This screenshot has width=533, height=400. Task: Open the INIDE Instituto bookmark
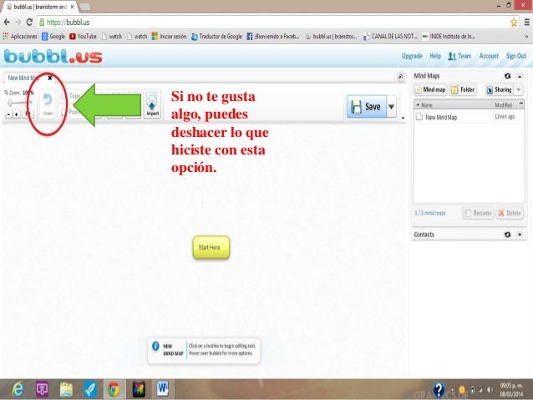[x=449, y=37]
